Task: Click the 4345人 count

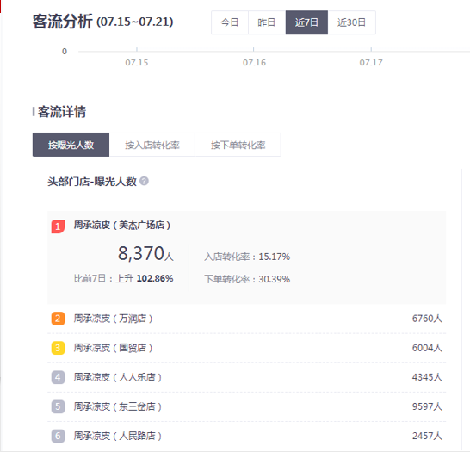Action: coord(427,377)
